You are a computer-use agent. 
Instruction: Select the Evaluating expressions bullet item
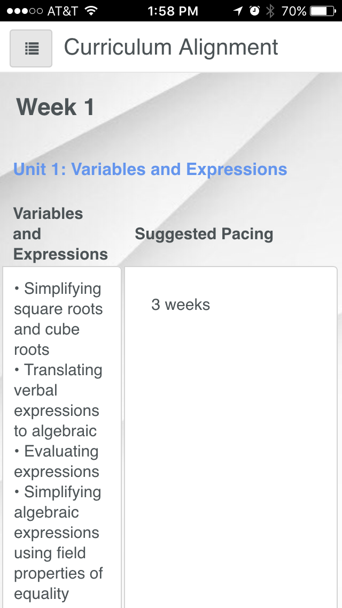click(57, 461)
